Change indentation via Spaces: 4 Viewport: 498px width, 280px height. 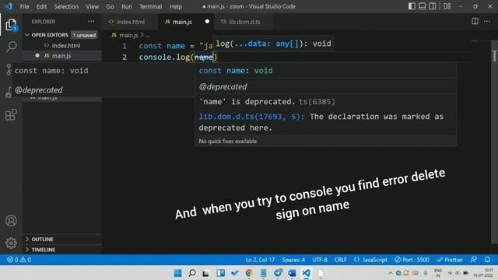point(293,260)
